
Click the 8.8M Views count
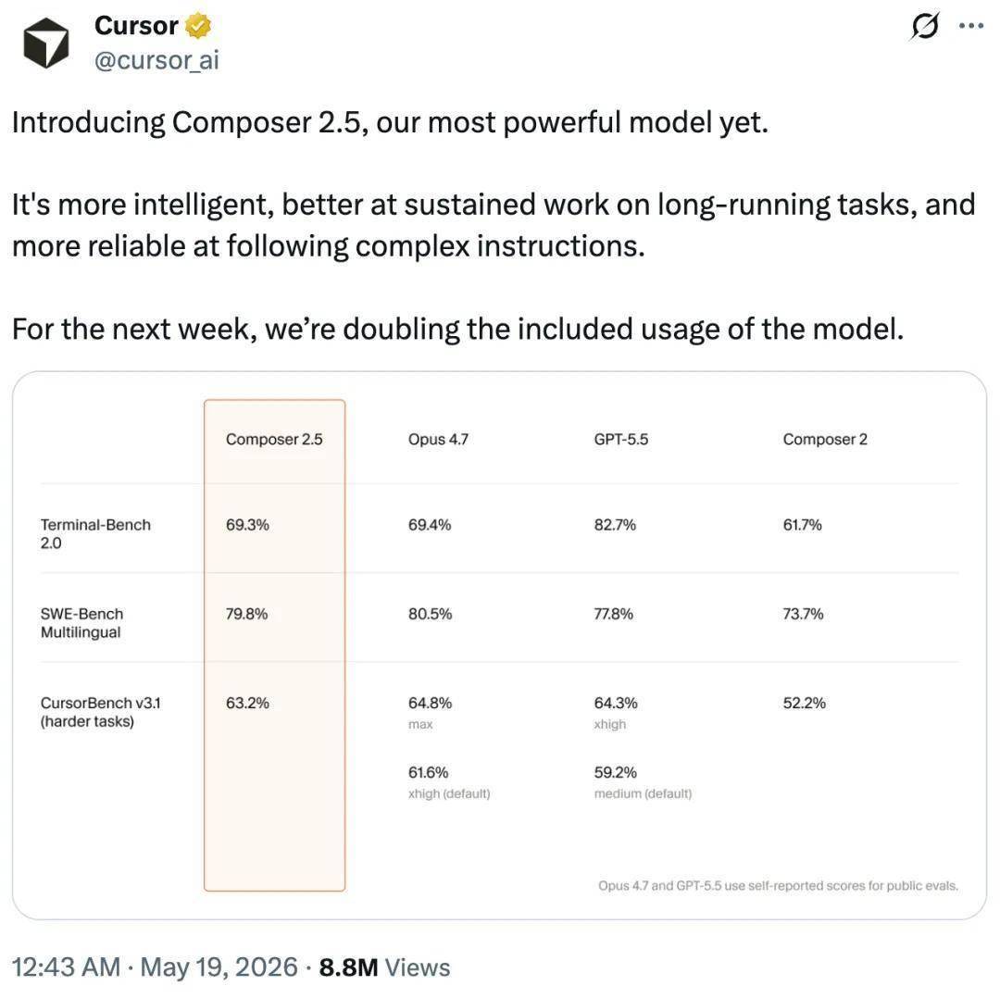(x=384, y=967)
